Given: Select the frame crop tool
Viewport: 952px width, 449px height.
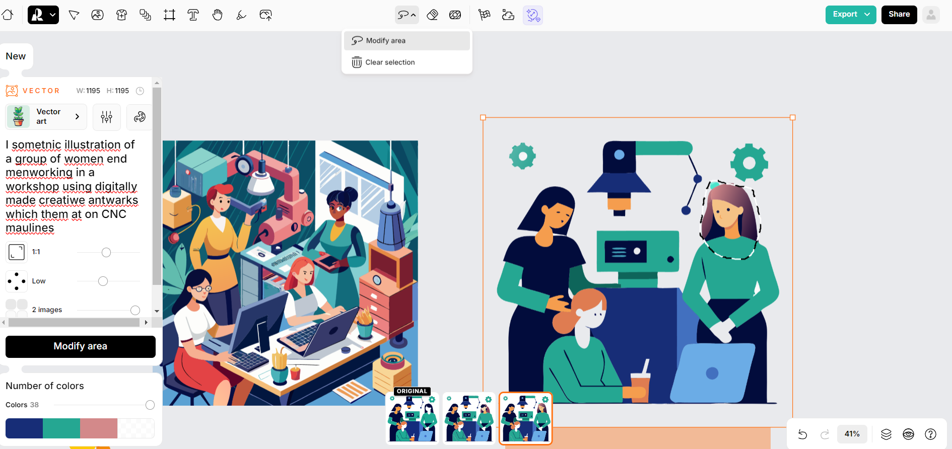Looking at the screenshot, I should pyautogui.click(x=169, y=15).
